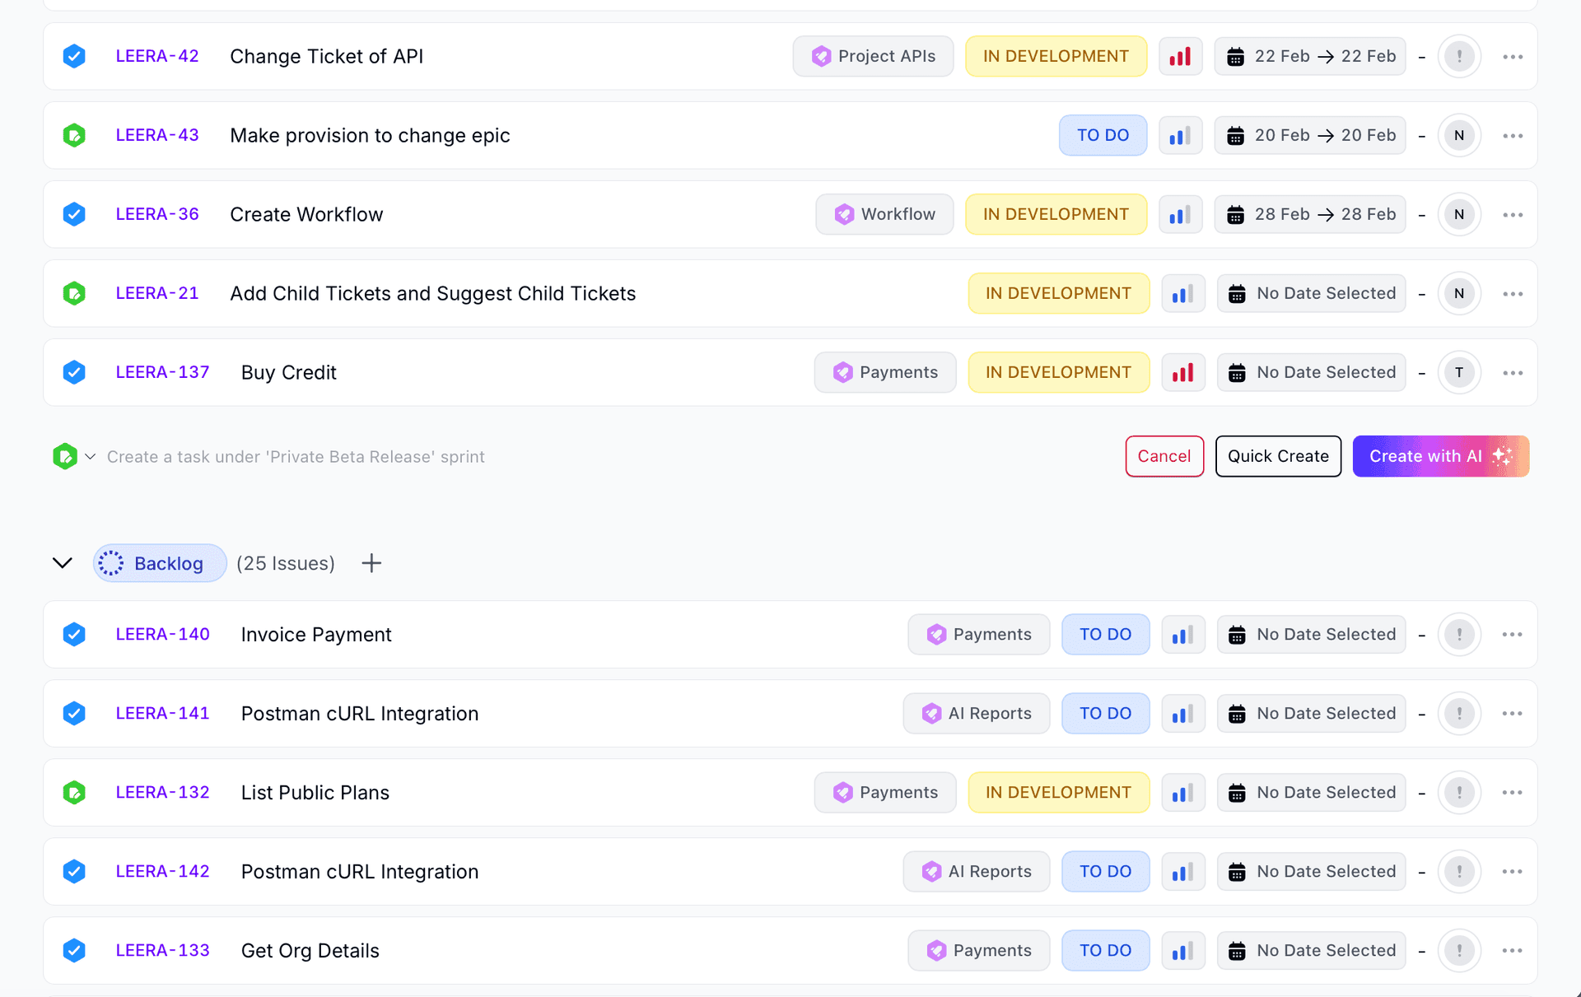The height and width of the screenshot is (997, 1581).
Task: Open the TO DO status dropdown on LEERA-43
Action: [x=1103, y=135]
